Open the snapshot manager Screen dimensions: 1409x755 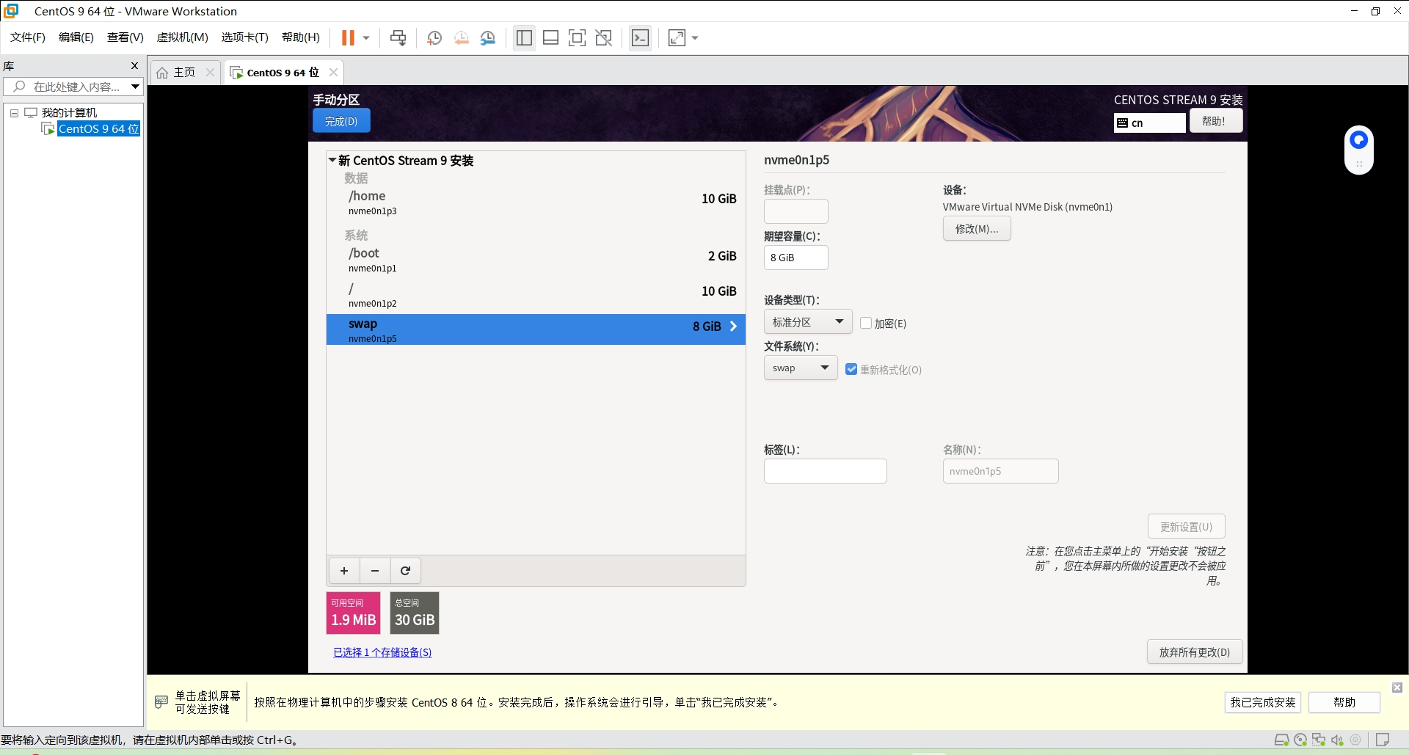[x=488, y=37]
